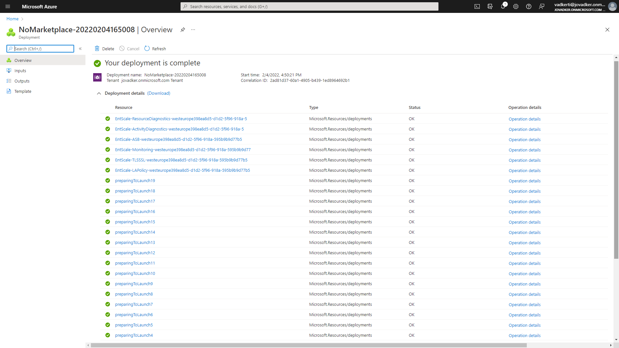
Task: Refresh the deployment details
Action: click(x=155, y=48)
